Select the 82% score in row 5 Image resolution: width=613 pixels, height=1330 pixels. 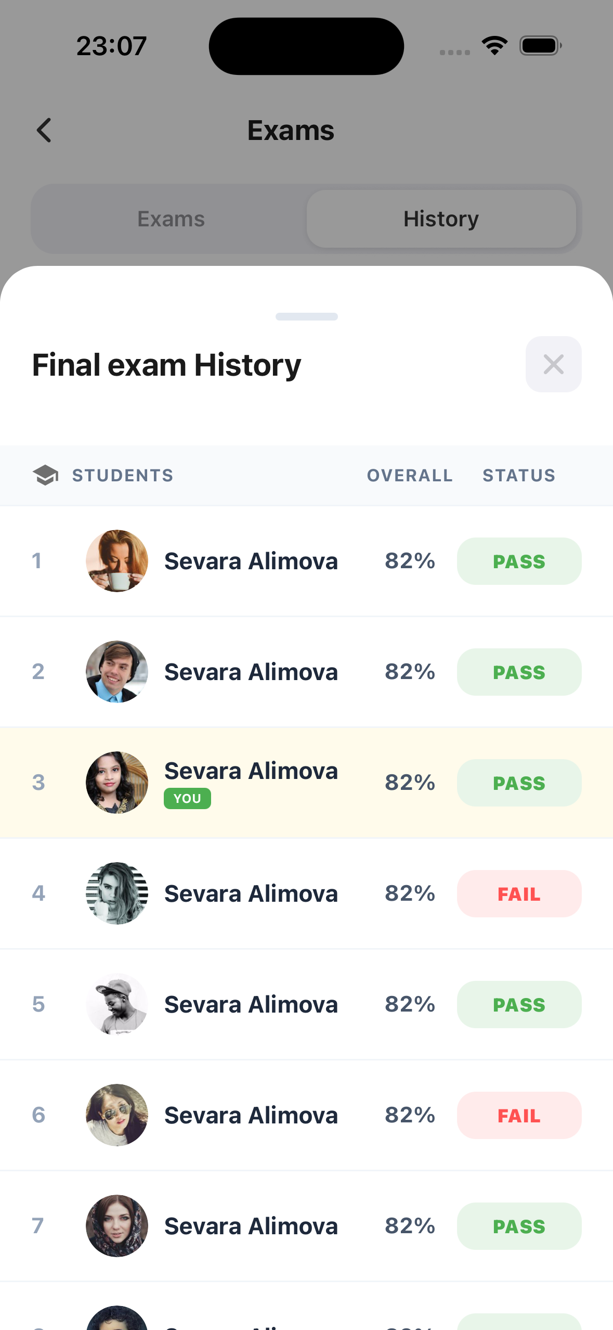coord(410,1004)
